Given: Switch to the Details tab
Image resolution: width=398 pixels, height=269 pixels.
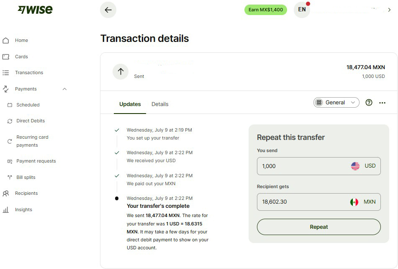Looking at the screenshot, I should [160, 104].
